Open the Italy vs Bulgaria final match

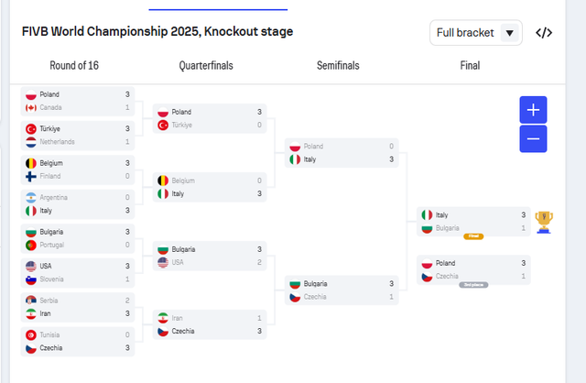472,221
